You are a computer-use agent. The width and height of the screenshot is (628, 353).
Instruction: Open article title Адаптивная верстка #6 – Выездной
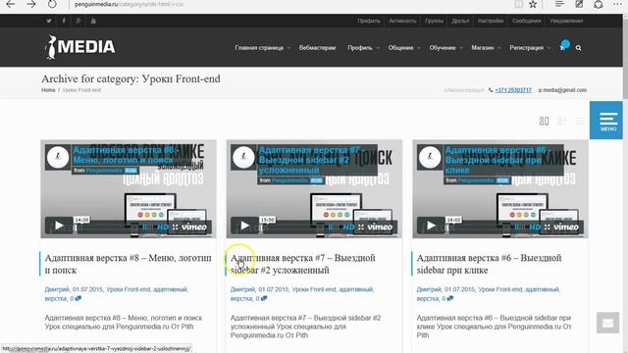pos(489,264)
